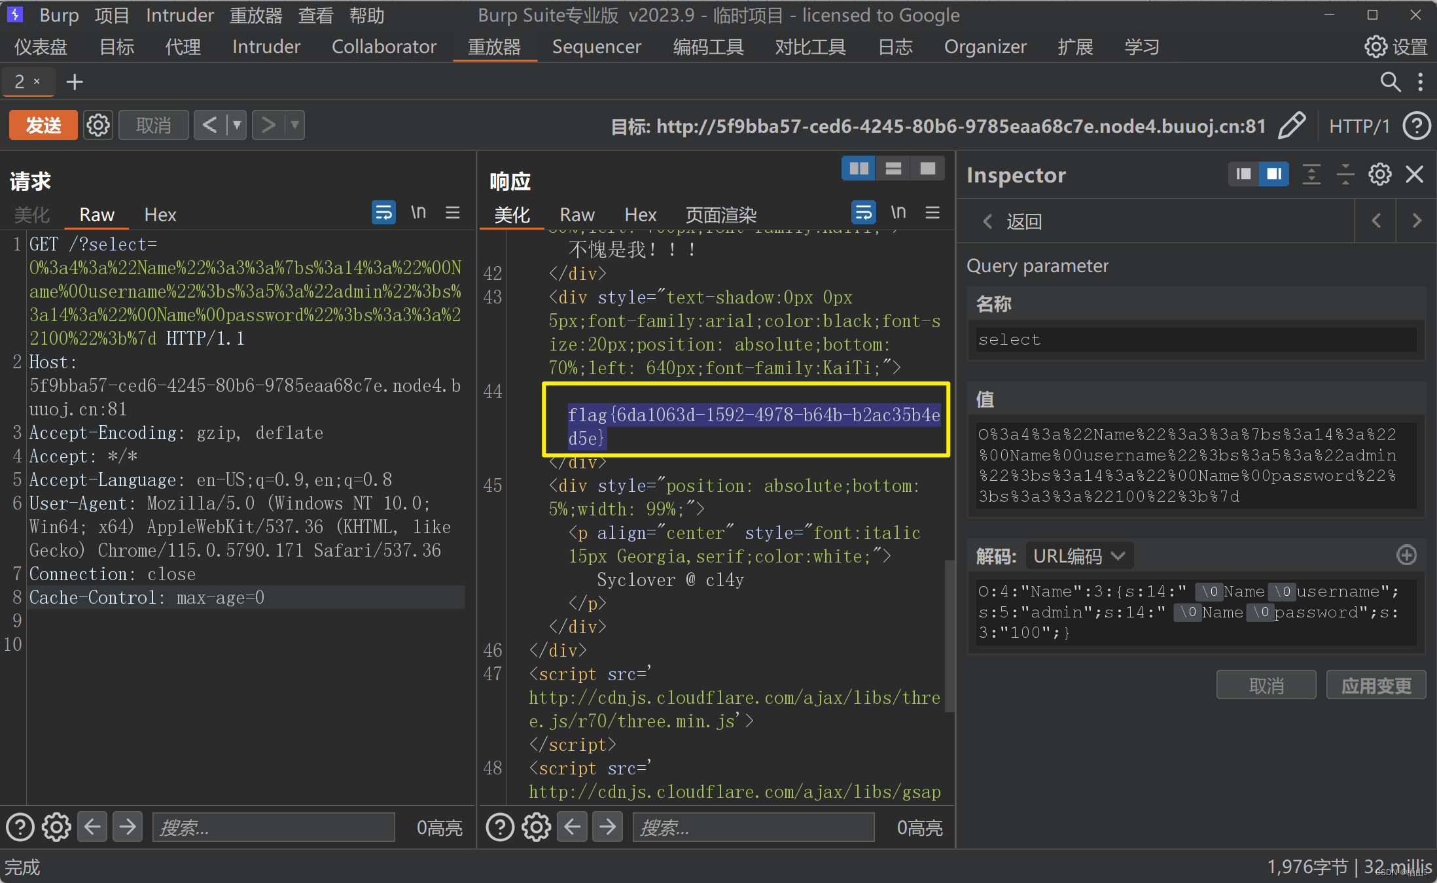Close the Inspector panel

(x=1415, y=174)
